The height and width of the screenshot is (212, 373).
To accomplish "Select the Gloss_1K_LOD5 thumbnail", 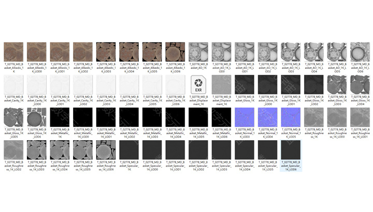I will (x=13, y=117).
